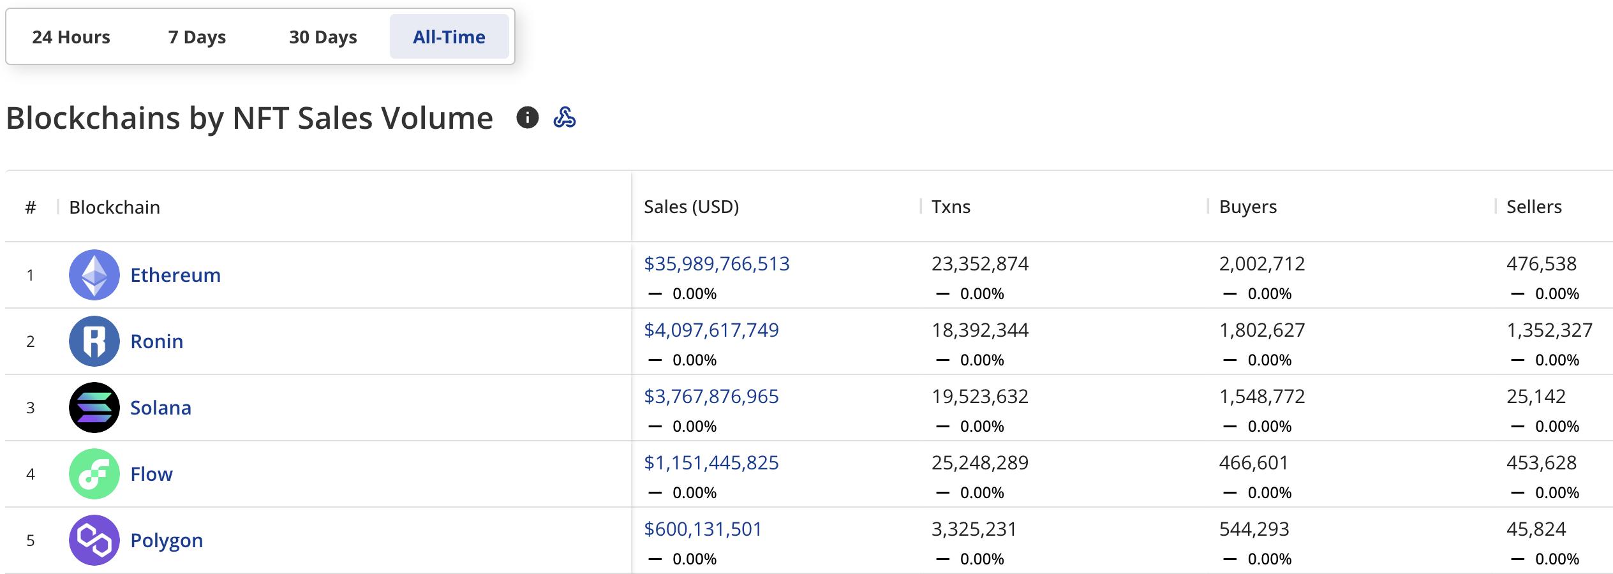Screen dimensions: 1613x574
Task: Select the All-Time tab
Action: [449, 37]
